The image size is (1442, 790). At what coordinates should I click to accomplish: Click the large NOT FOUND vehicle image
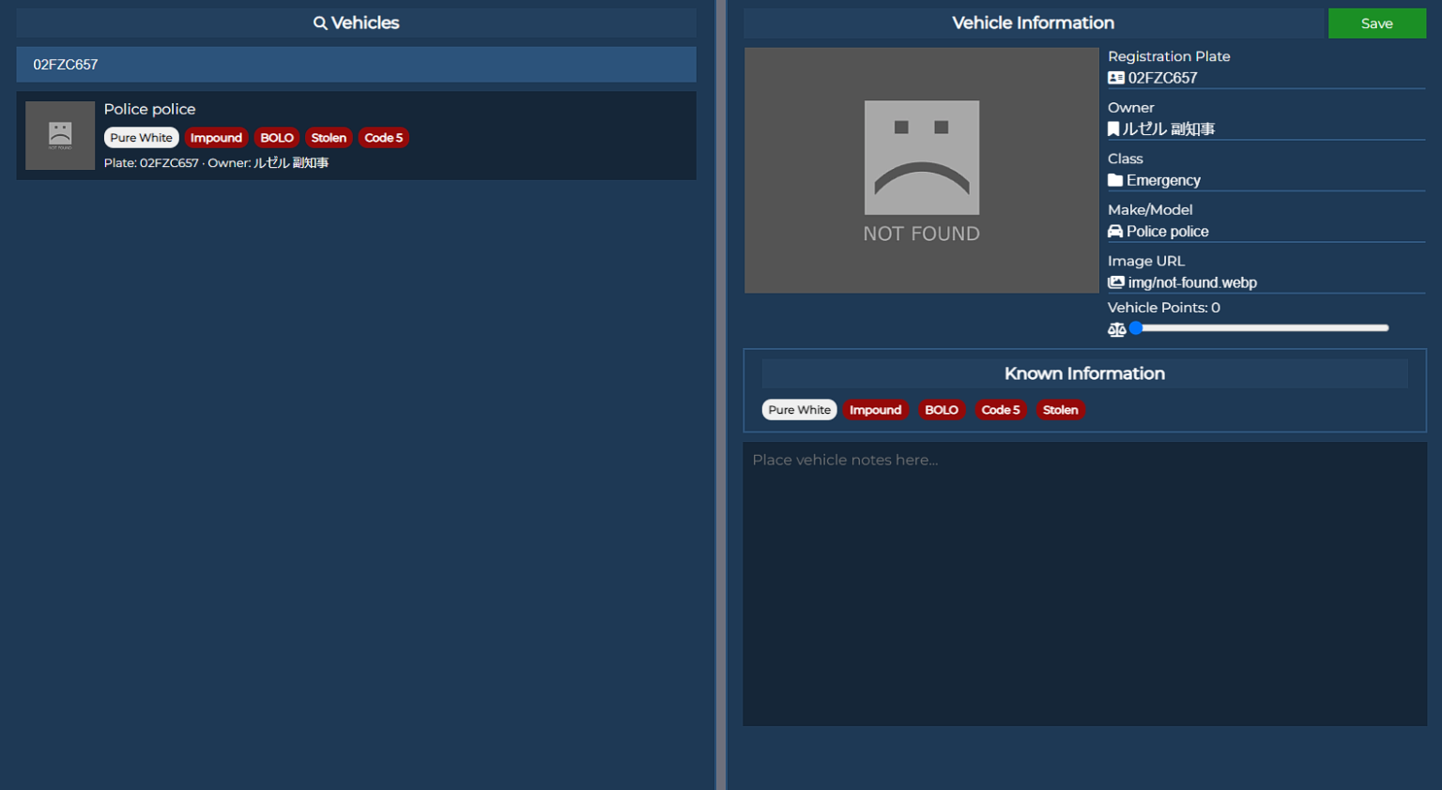tap(921, 171)
